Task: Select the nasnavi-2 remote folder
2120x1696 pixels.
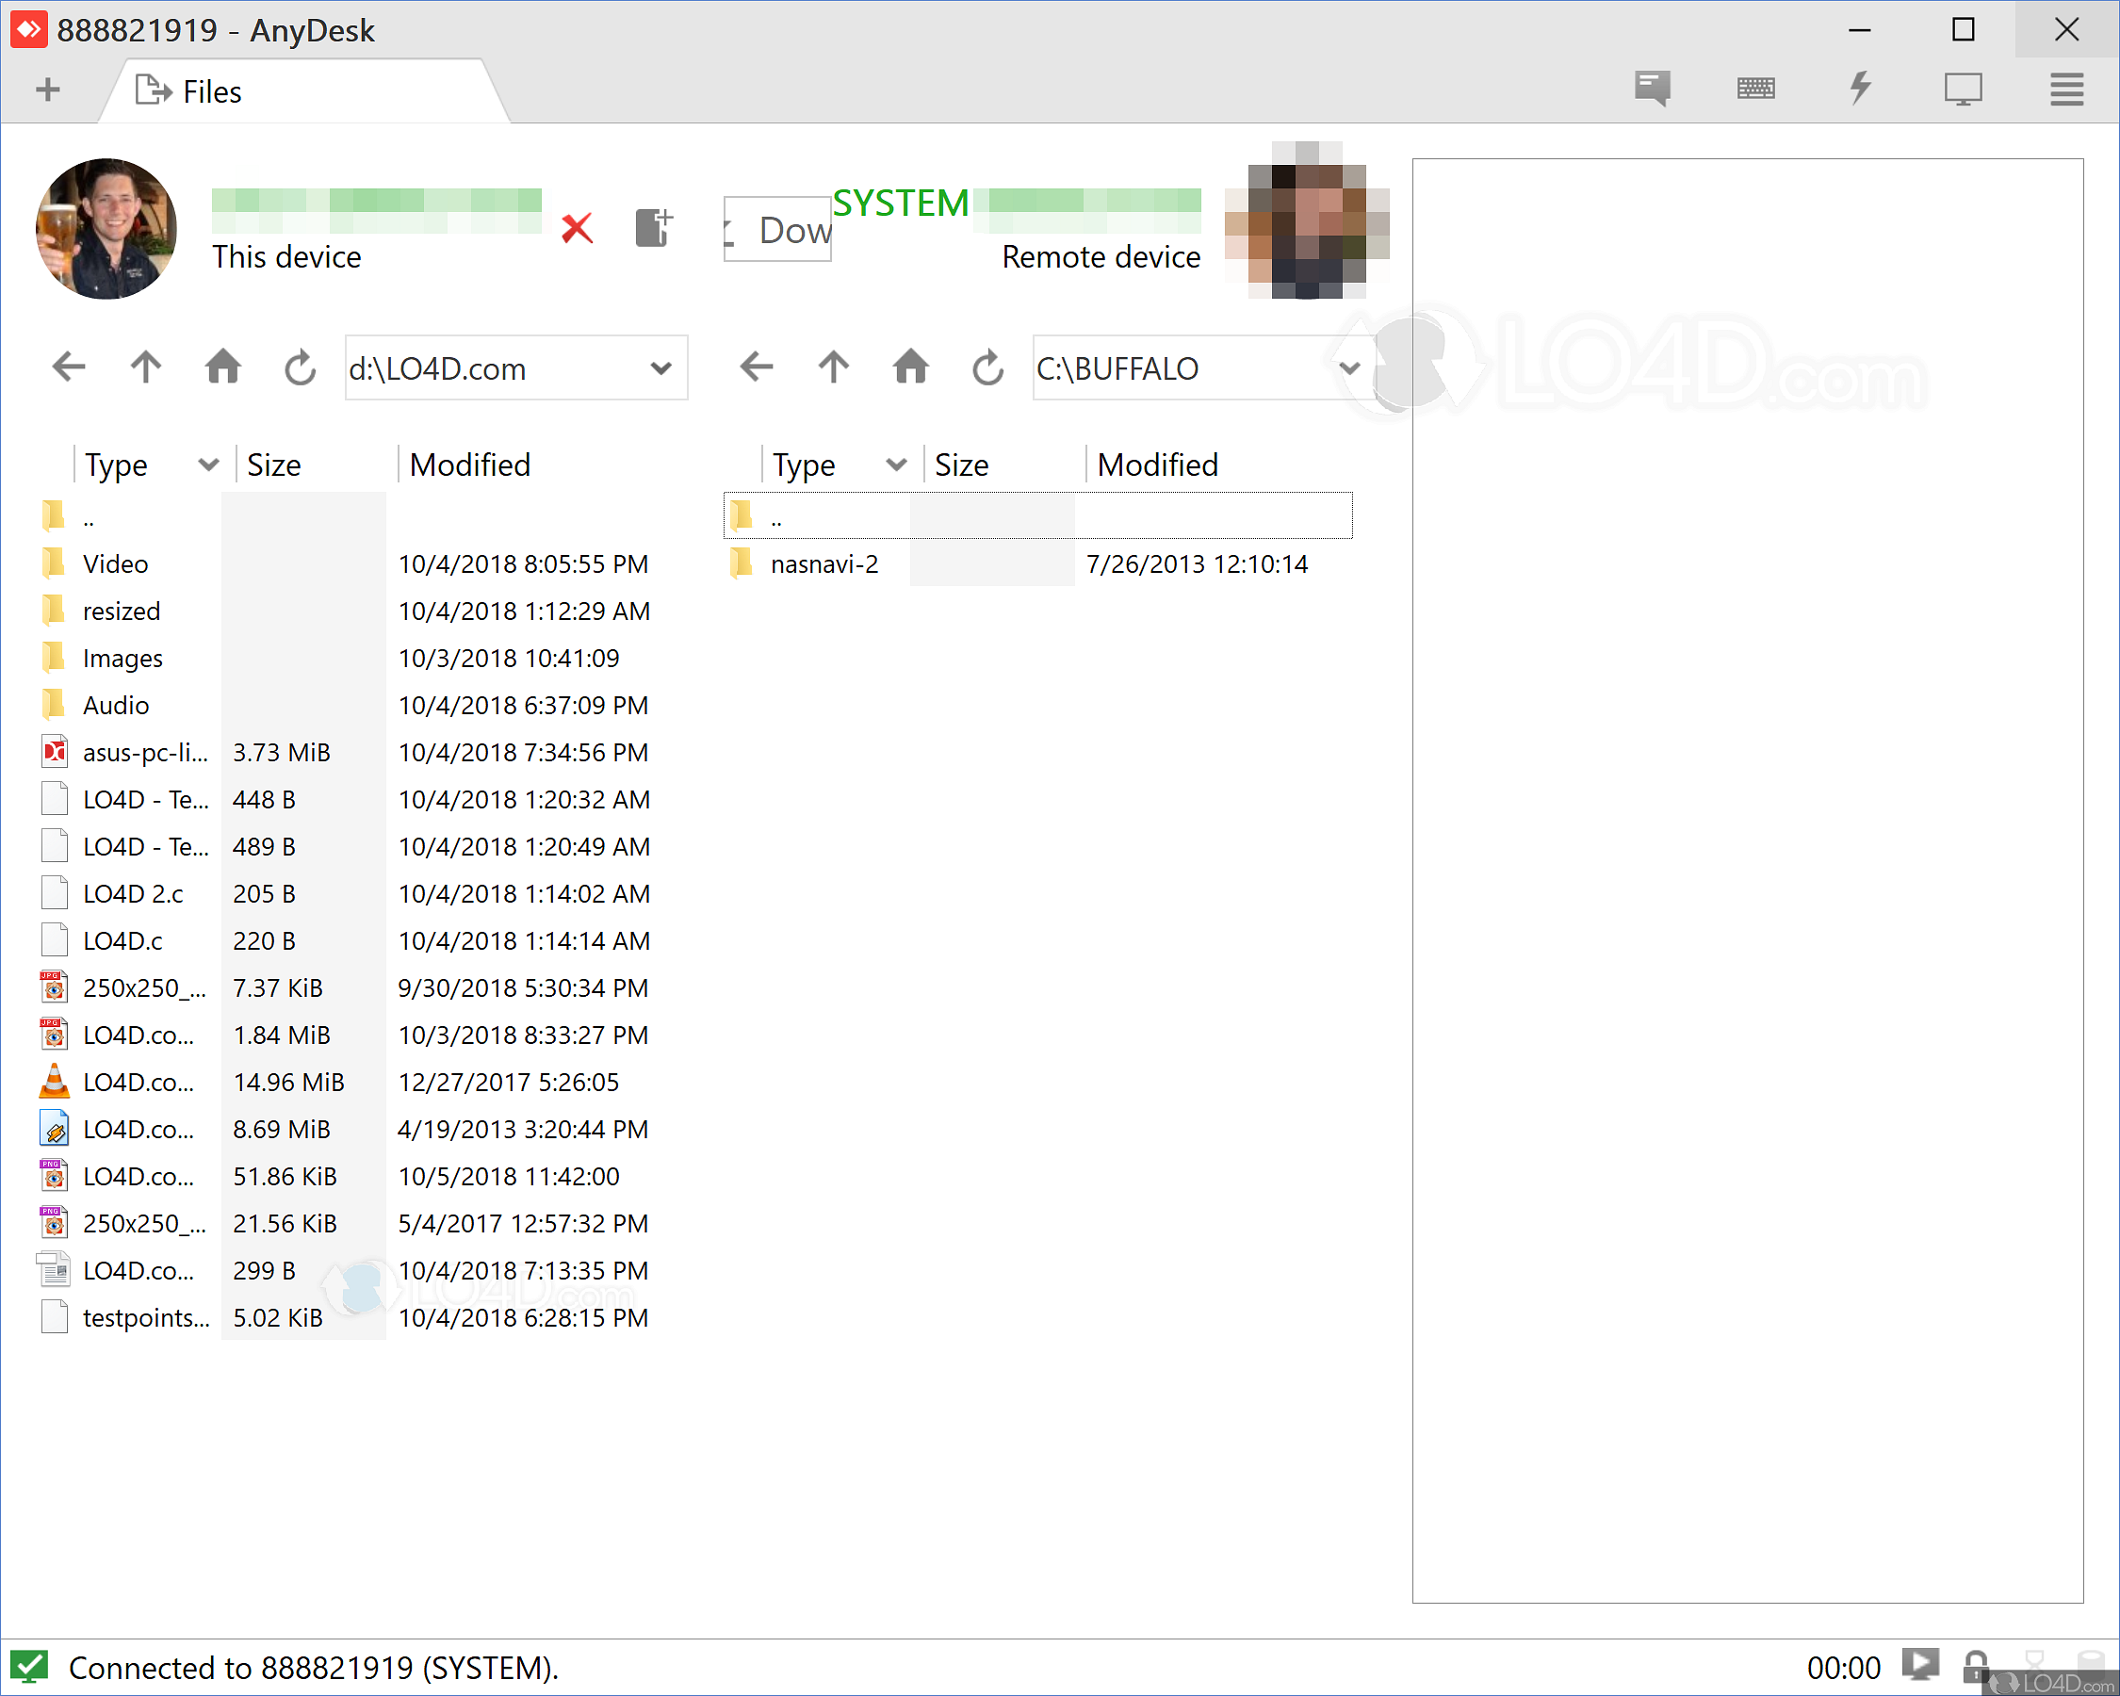Action: 824,563
